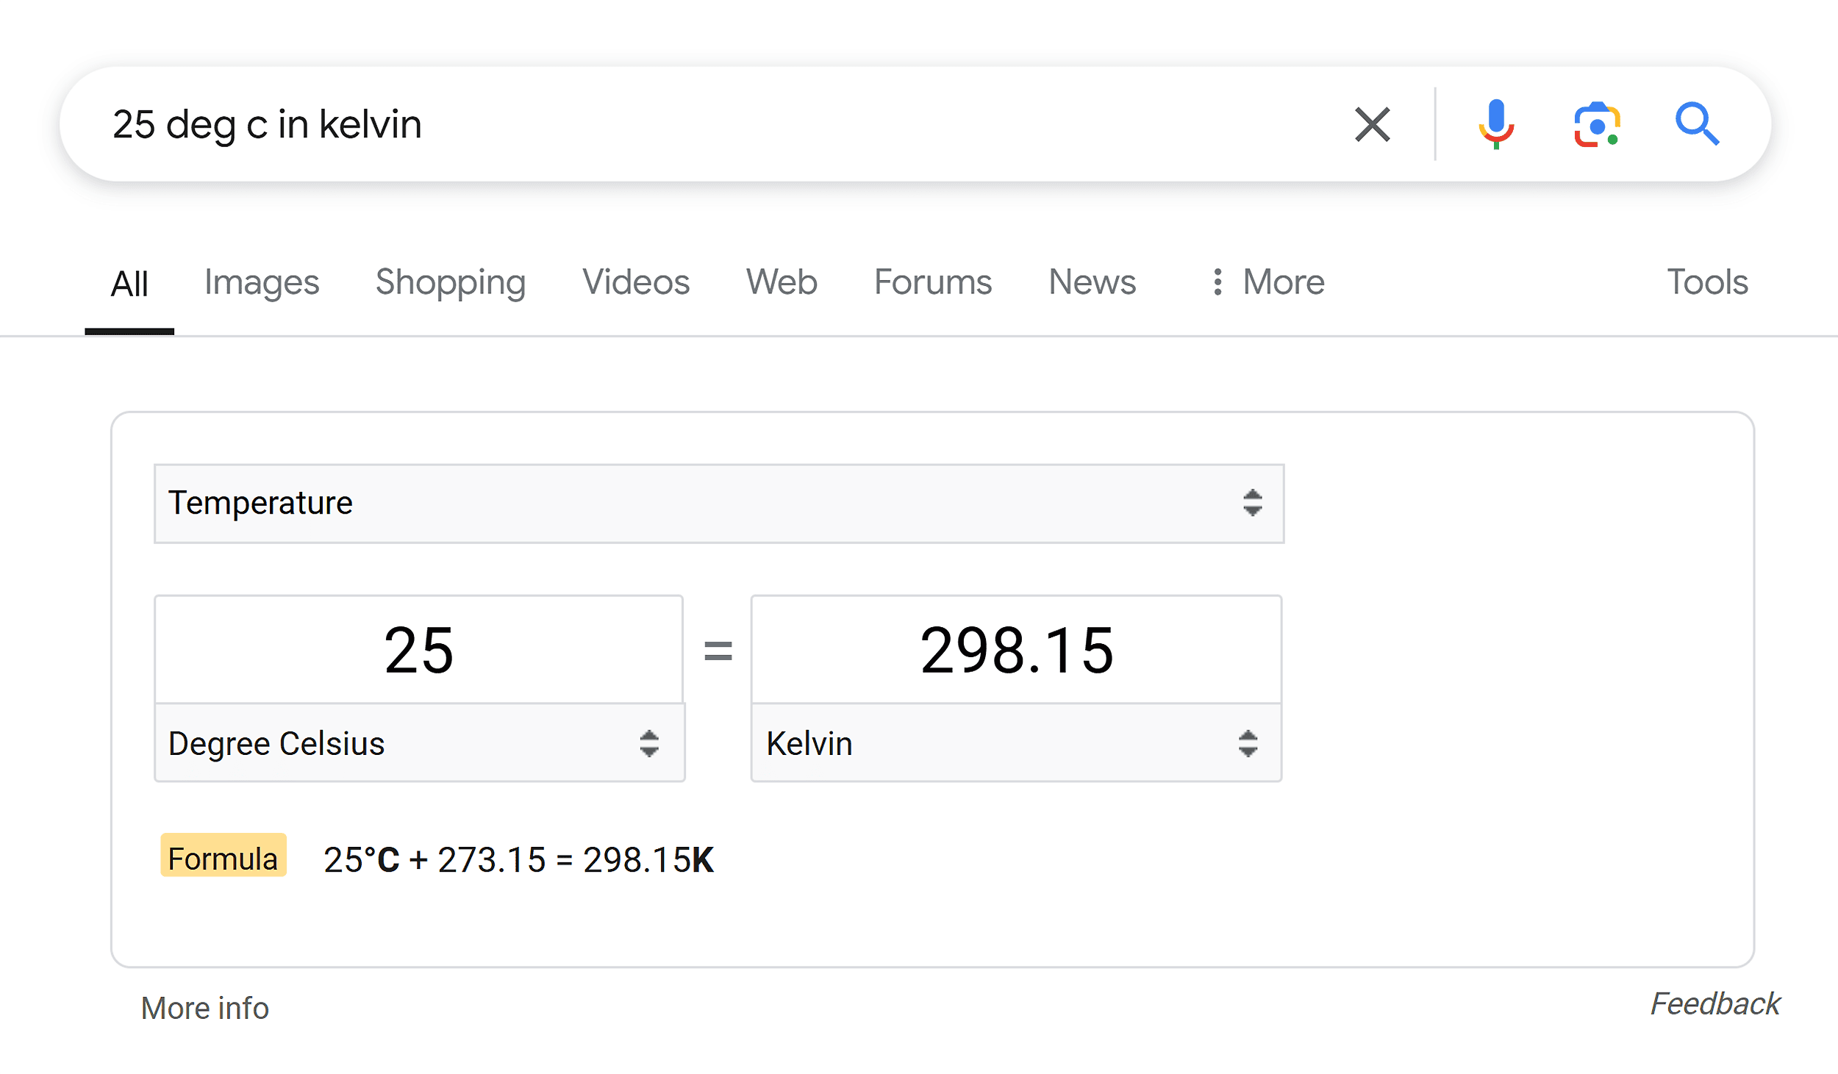Click the 25 Celsius input field

(x=419, y=647)
